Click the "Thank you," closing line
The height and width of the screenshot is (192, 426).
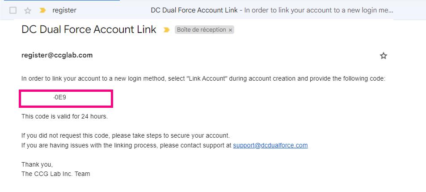pos(37,164)
